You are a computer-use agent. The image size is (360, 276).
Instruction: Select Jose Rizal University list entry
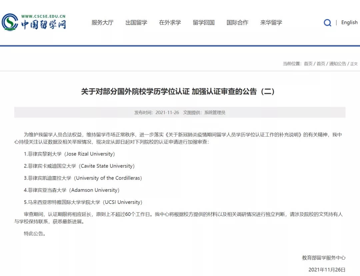[69, 154]
